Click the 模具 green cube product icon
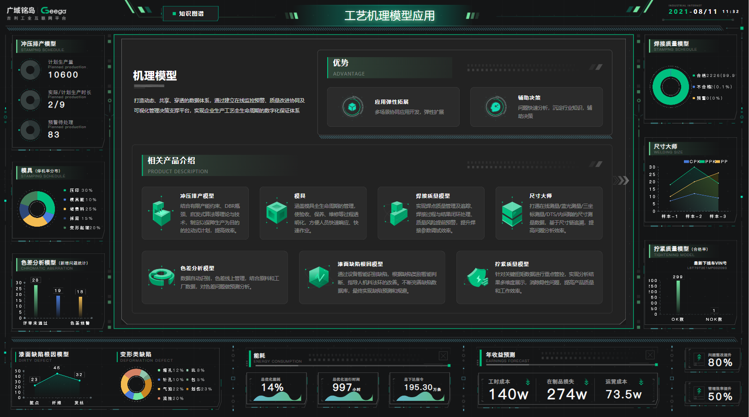Screen dimensions: 749x417 [277, 213]
